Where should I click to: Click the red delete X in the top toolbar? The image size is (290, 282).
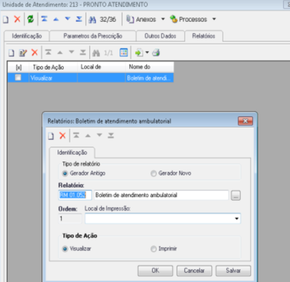click(17, 19)
